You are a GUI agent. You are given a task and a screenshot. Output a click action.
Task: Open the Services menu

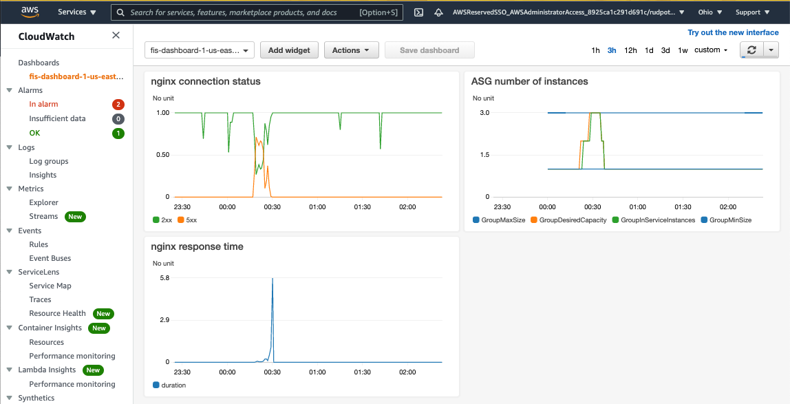pyautogui.click(x=77, y=12)
